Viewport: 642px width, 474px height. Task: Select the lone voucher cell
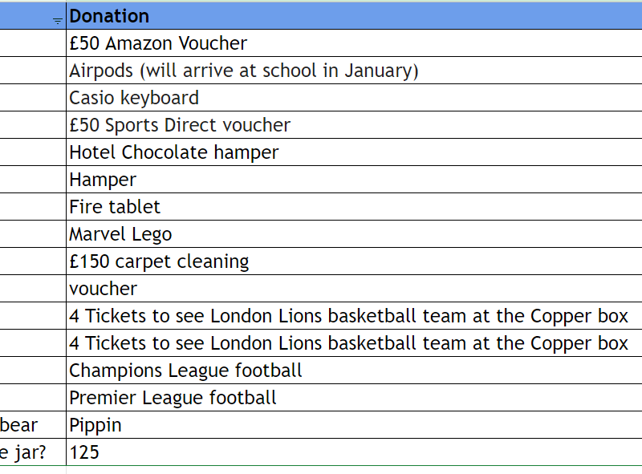click(x=353, y=289)
